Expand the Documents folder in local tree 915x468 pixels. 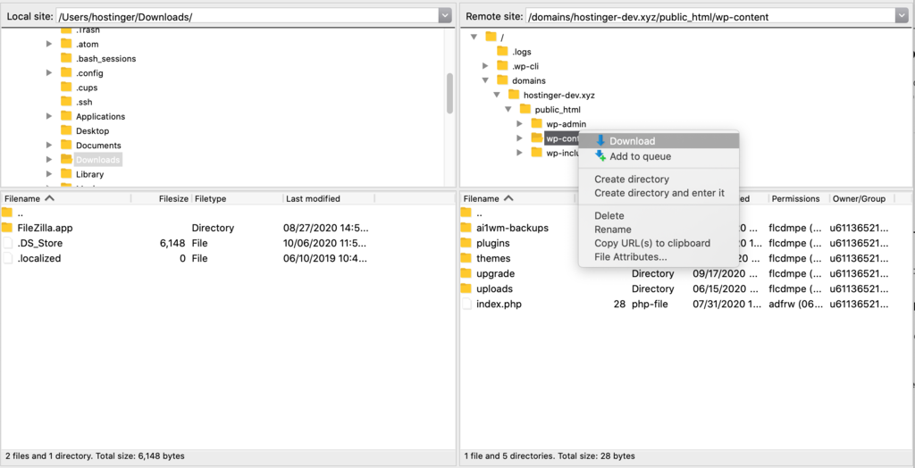point(50,146)
